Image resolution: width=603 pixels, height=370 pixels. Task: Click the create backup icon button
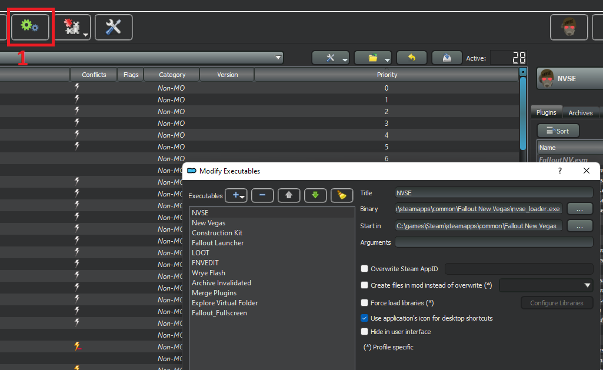447,58
